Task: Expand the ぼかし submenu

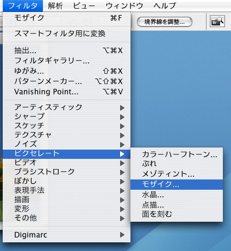Action: click(66, 181)
